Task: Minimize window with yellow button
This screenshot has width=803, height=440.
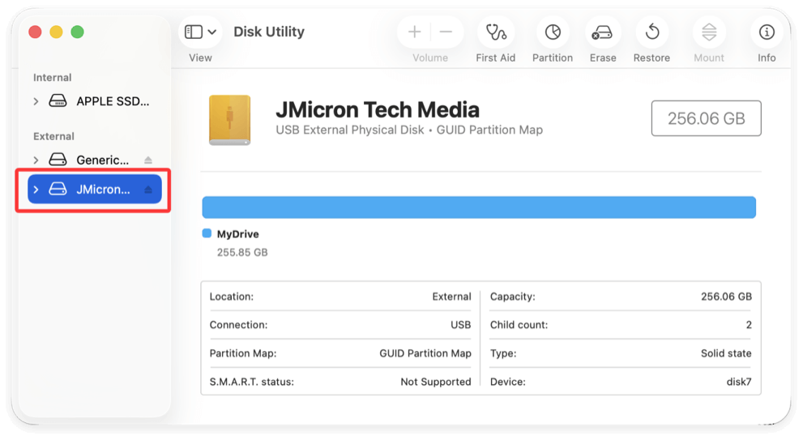Action: (57, 32)
